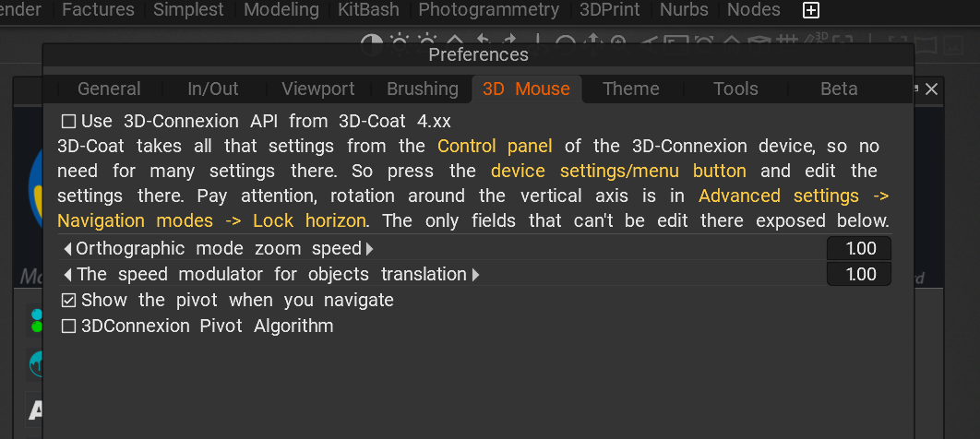Close the Preferences dialog with the X
980x439 pixels.
click(x=931, y=89)
